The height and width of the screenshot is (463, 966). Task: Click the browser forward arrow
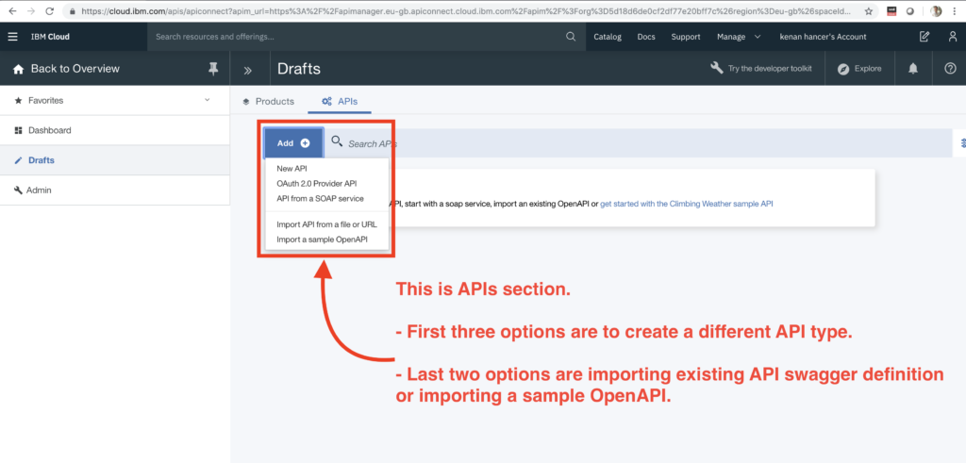point(31,11)
